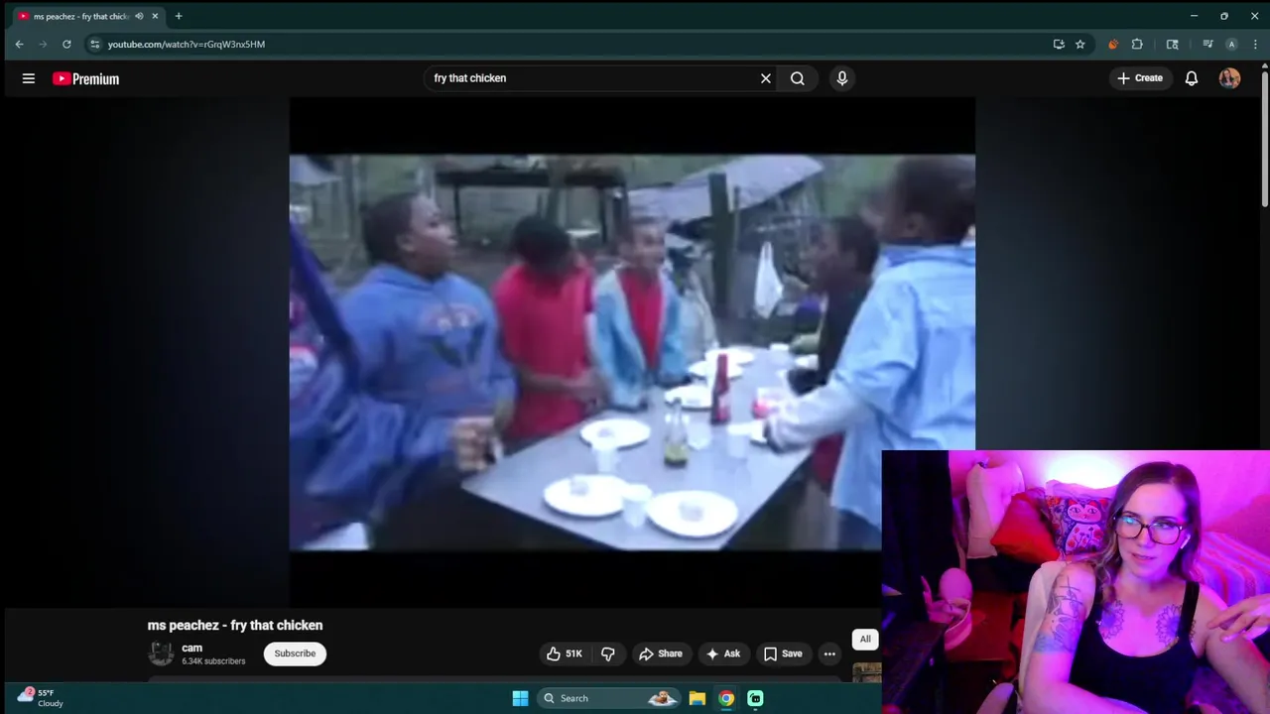Viewport: 1270px width, 714px height.
Task: Share the video
Action: [x=661, y=654]
